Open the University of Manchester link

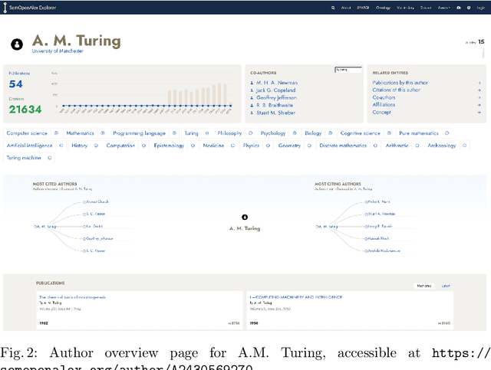pos(58,51)
